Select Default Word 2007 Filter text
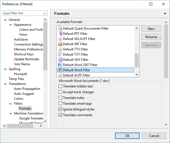 coord(80,65)
